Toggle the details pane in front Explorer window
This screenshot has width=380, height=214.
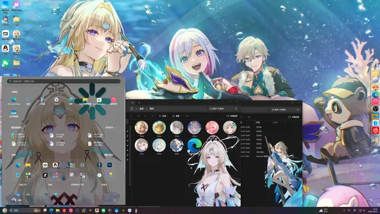(x=232, y=116)
